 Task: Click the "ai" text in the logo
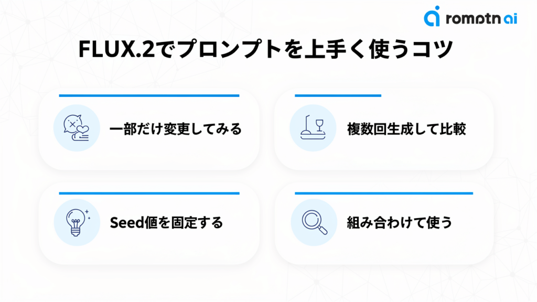[x=509, y=18]
